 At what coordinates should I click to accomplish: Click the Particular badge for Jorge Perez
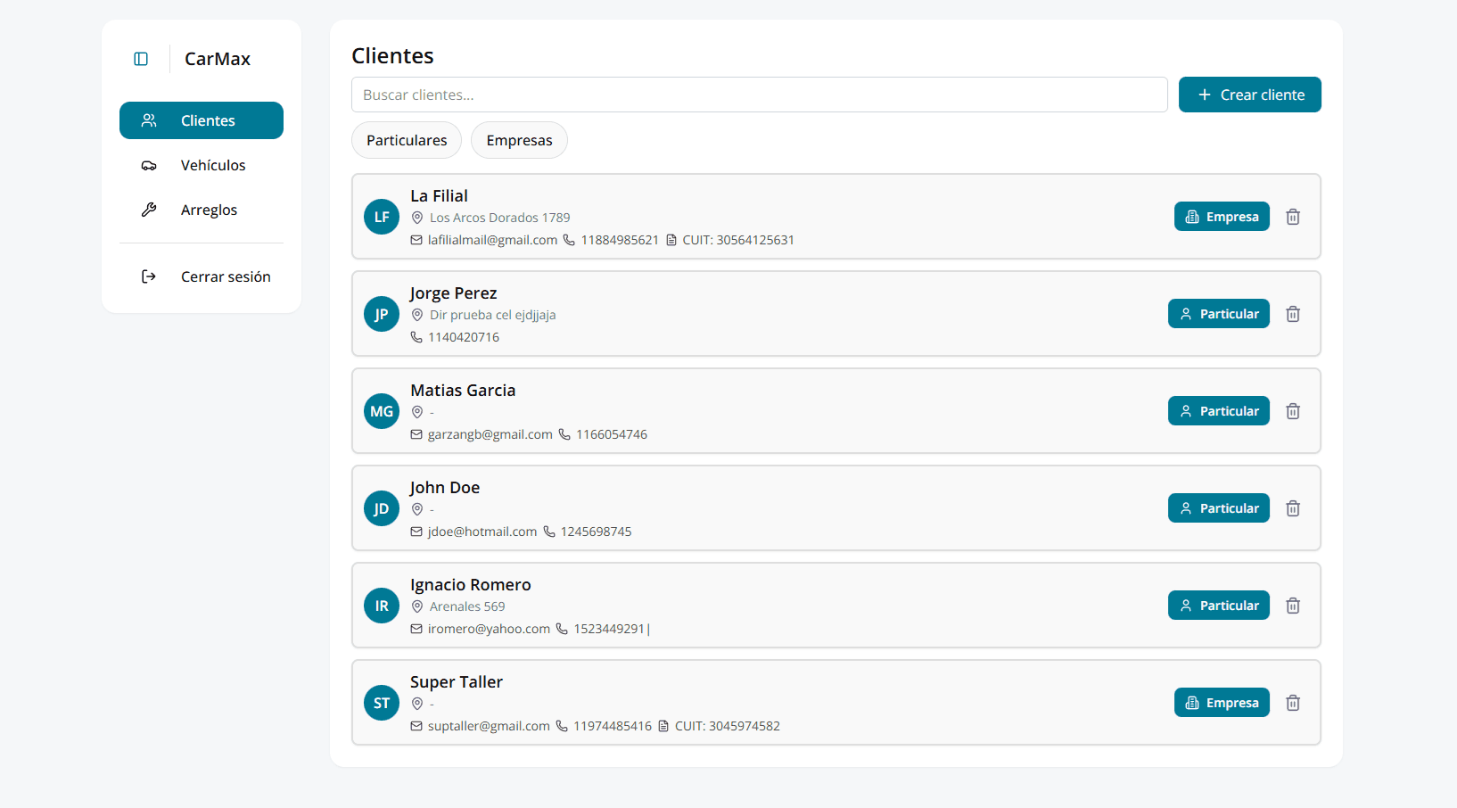point(1219,314)
